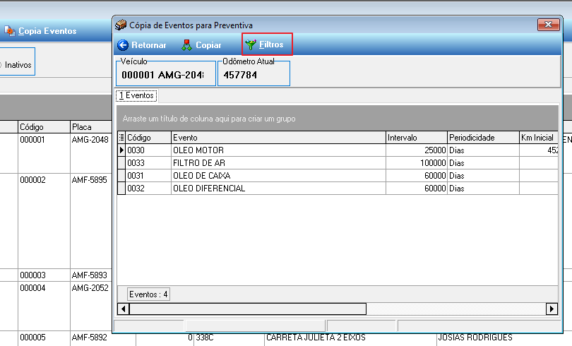
Task: Sort background list by Código header
Action: (44, 127)
